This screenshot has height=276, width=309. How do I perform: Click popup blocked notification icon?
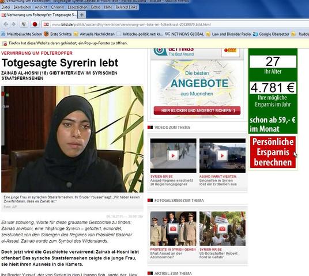point(5,44)
